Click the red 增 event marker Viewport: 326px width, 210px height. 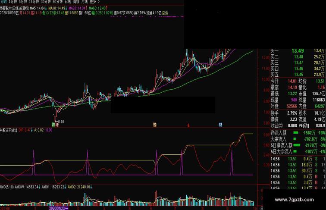pyautogui.click(x=57, y=125)
